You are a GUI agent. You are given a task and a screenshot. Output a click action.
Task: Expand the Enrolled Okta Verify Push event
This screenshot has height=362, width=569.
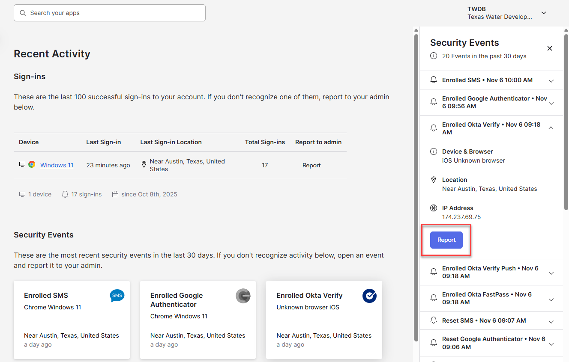coord(551,273)
